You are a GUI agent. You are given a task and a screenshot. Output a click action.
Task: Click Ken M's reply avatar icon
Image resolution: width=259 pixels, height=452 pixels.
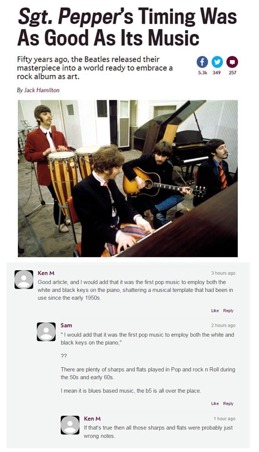pyautogui.click(x=70, y=425)
